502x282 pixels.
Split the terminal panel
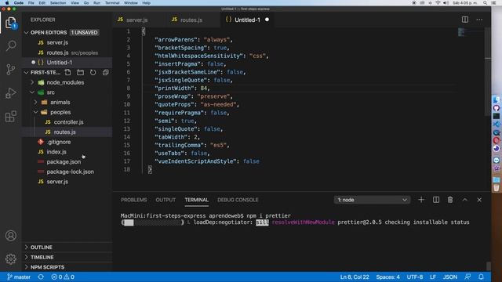point(436,200)
